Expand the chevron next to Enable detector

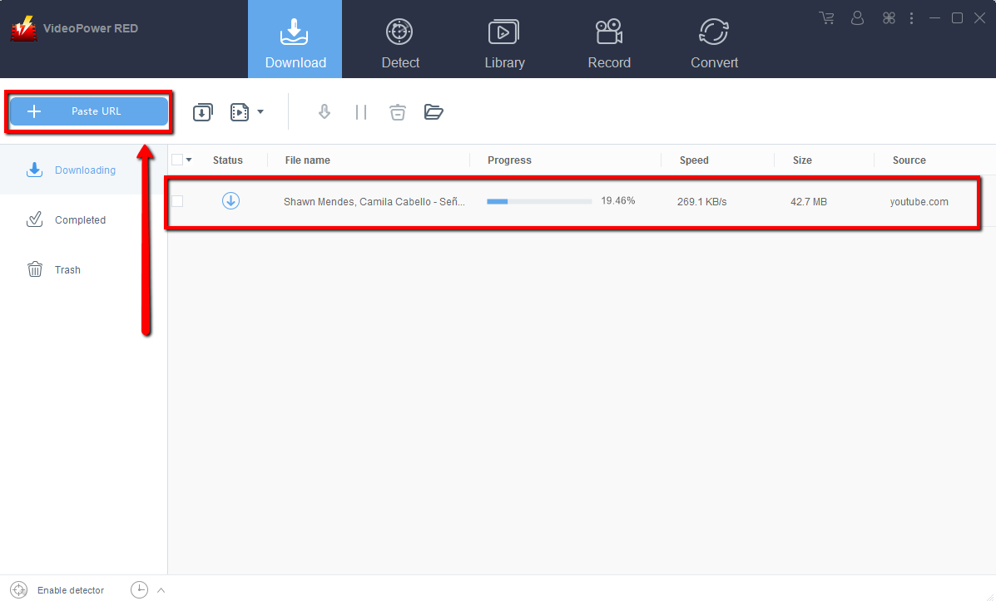(161, 589)
